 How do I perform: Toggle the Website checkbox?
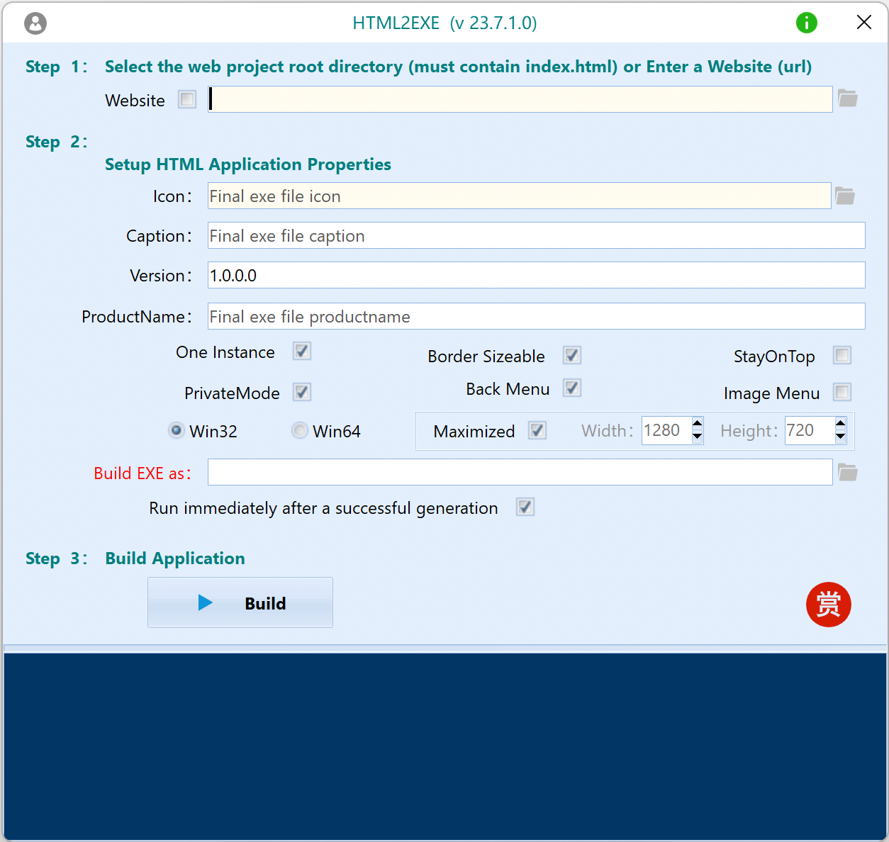(x=187, y=99)
